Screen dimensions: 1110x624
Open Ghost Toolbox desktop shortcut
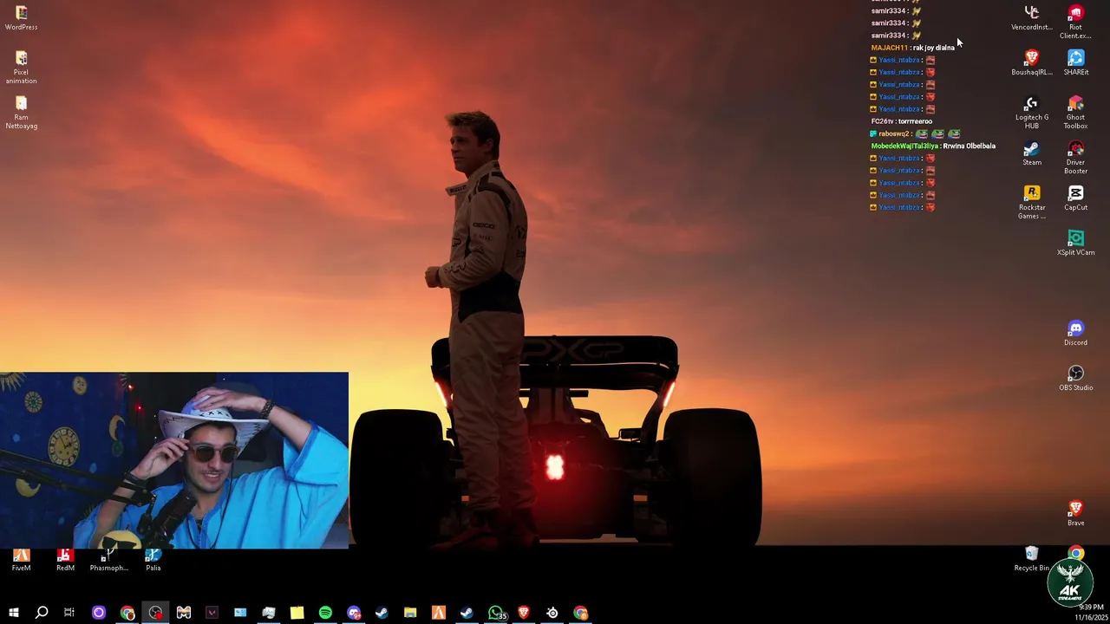click(x=1075, y=113)
